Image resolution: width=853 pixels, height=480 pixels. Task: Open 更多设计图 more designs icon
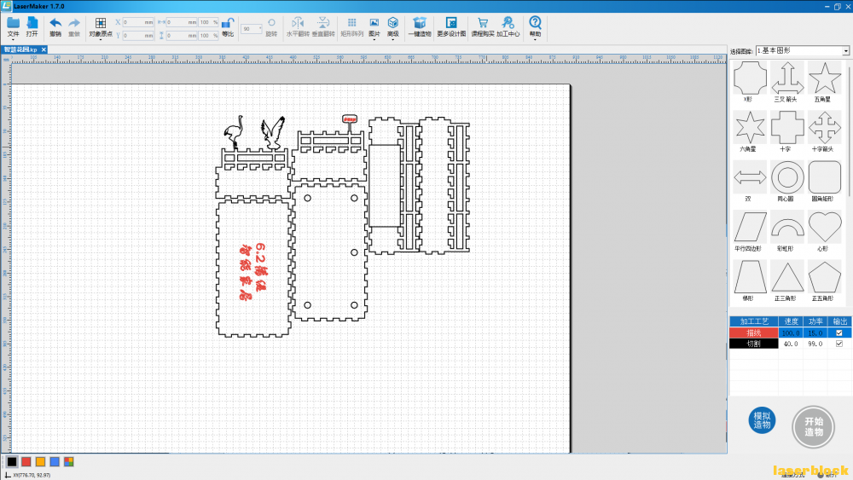pos(451,23)
